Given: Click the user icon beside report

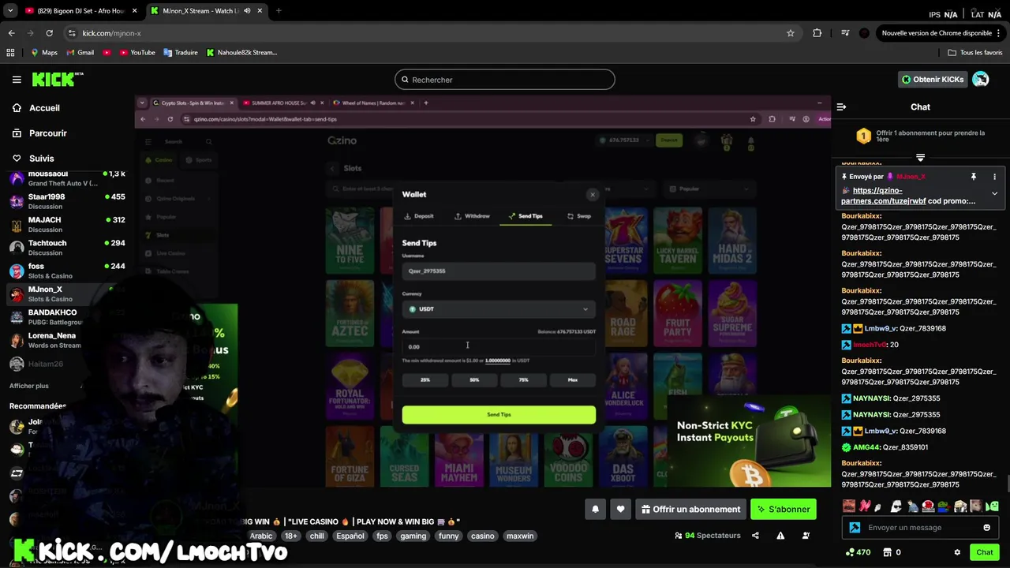Looking at the screenshot, I should click(806, 536).
